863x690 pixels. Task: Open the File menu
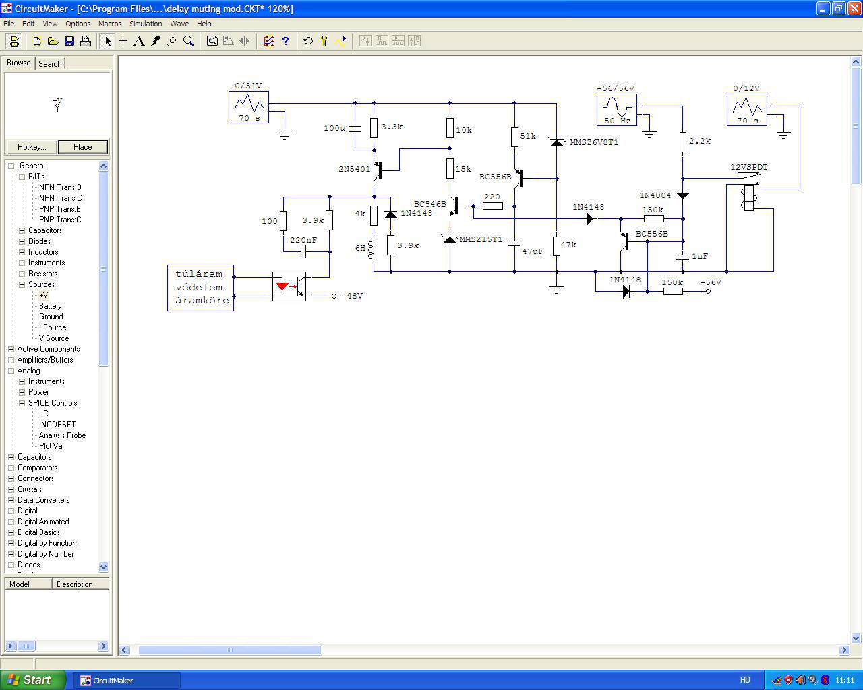tap(9, 24)
